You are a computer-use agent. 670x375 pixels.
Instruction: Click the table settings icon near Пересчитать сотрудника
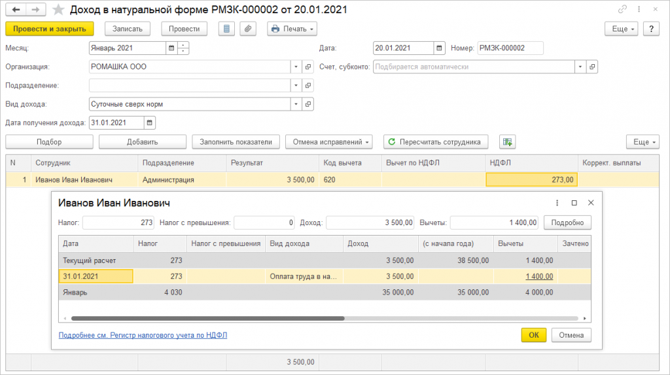[x=507, y=142]
